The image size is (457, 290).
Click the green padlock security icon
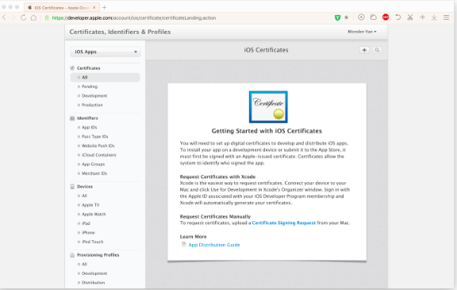tap(47, 17)
